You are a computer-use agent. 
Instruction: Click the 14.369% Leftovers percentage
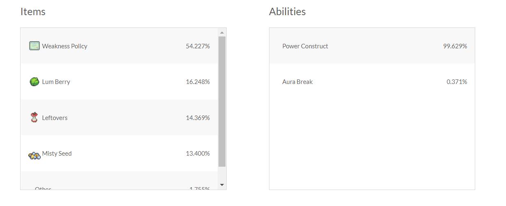pos(198,118)
